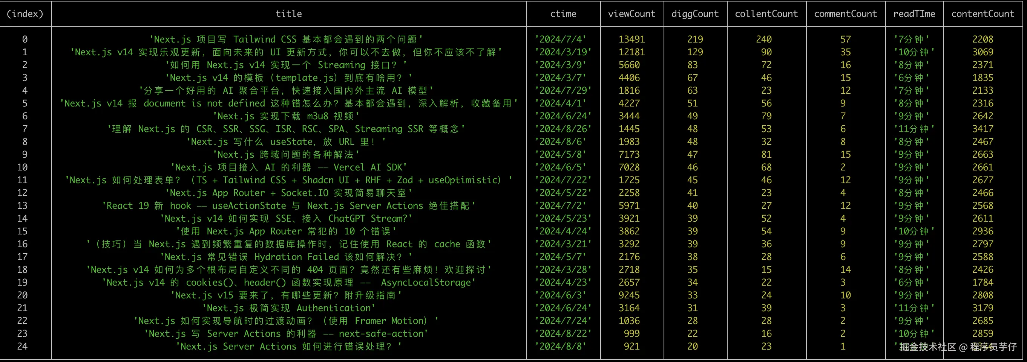Select title about 自定义不同的 404 页面
This screenshot has height=362, width=1027.
[289, 269]
